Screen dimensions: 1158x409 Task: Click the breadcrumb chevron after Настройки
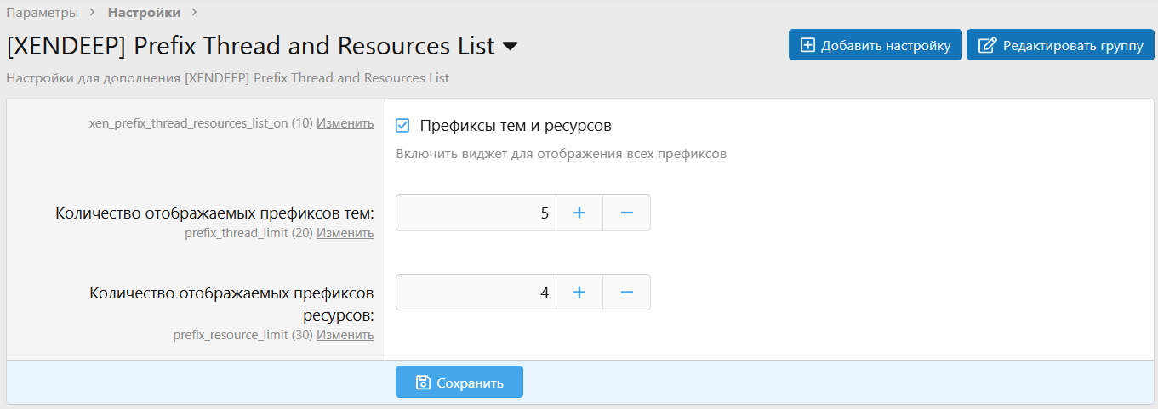[x=194, y=13]
